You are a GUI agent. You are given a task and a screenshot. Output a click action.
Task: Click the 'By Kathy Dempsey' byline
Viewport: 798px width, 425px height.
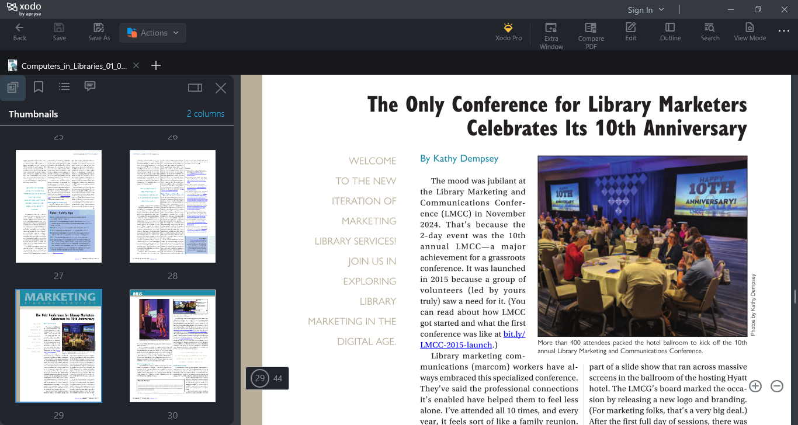[x=459, y=158]
